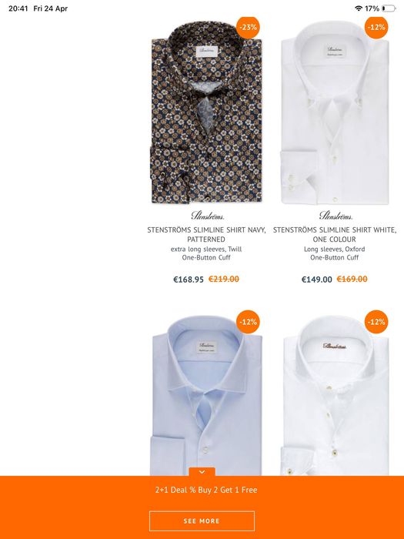Tap the -12% badge on white Oxford shirt
This screenshot has height=539, width=404.
[376, 27]
